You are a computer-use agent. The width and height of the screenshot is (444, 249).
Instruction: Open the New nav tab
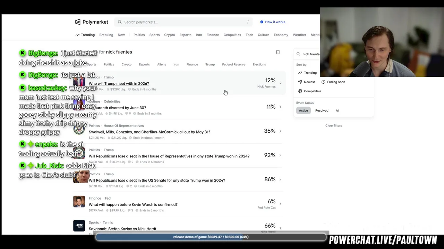click(x=121, y=35)
